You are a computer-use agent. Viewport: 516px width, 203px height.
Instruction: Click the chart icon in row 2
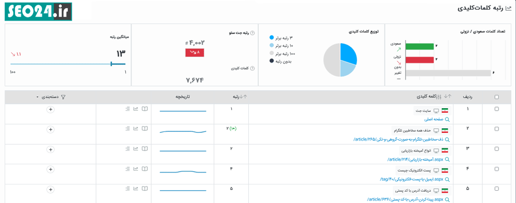[136, 129]
